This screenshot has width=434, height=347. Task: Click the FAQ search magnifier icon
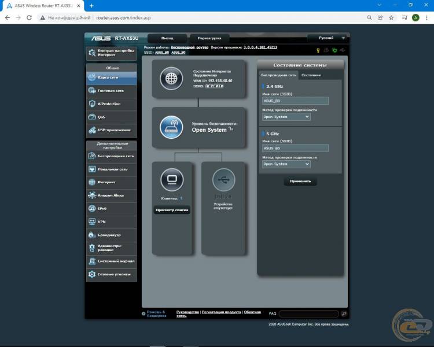(344, 313)
